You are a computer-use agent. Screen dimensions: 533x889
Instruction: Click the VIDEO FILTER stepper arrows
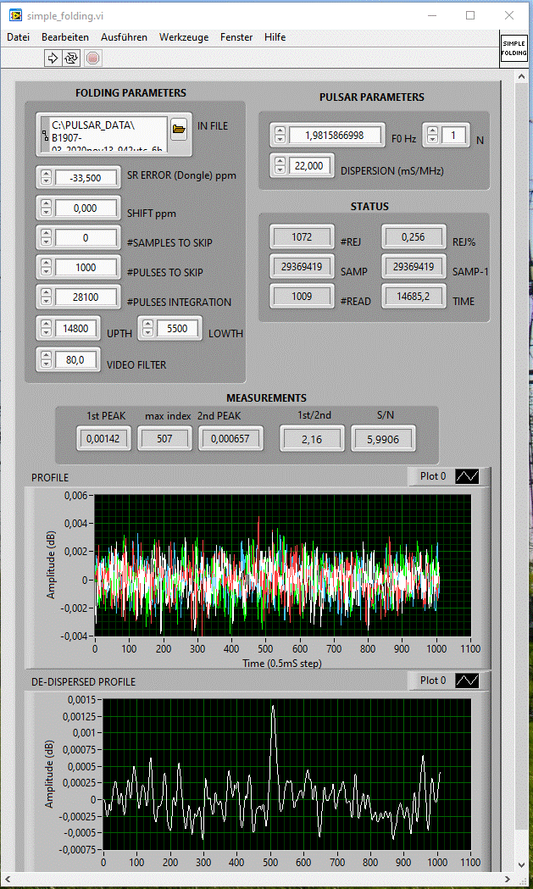47,358
